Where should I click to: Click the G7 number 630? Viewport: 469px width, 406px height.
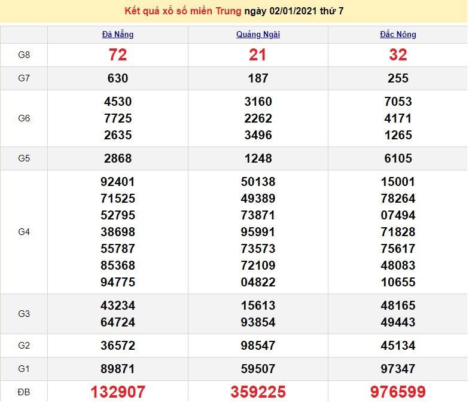pyautogui.click(x=118, y=78)
